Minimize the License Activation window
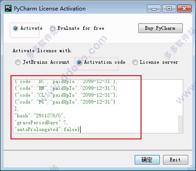The image size is (196, 171). (x=154, y=9)
